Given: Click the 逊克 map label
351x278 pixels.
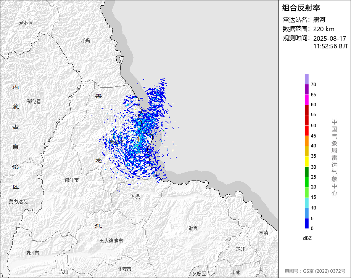Looking at the screenshot, I should pos(193,228).
